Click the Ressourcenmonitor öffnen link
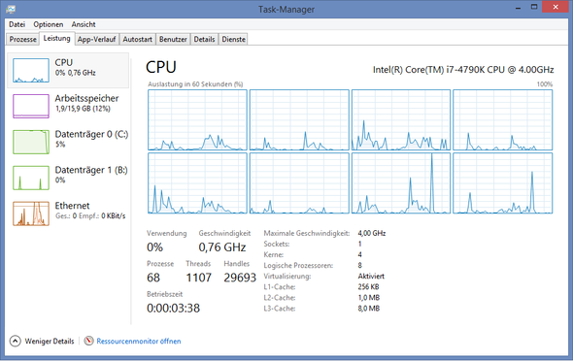The height and width of the screenshot is (361, 573). (139, 341)
